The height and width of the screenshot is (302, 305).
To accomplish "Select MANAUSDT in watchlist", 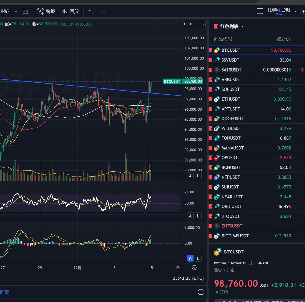I will 257,148.
